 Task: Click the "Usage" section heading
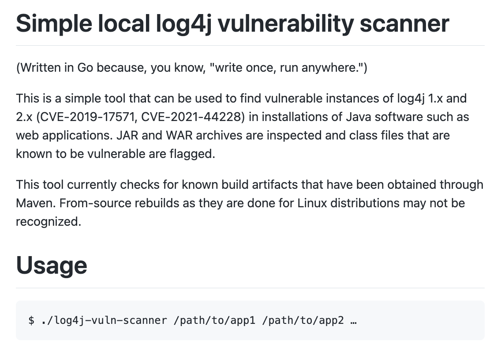[x=52, y=265]
